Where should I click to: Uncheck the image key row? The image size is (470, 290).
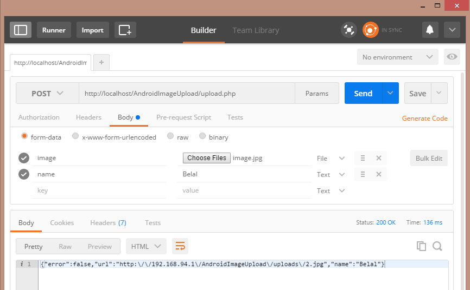coord(24,158)
